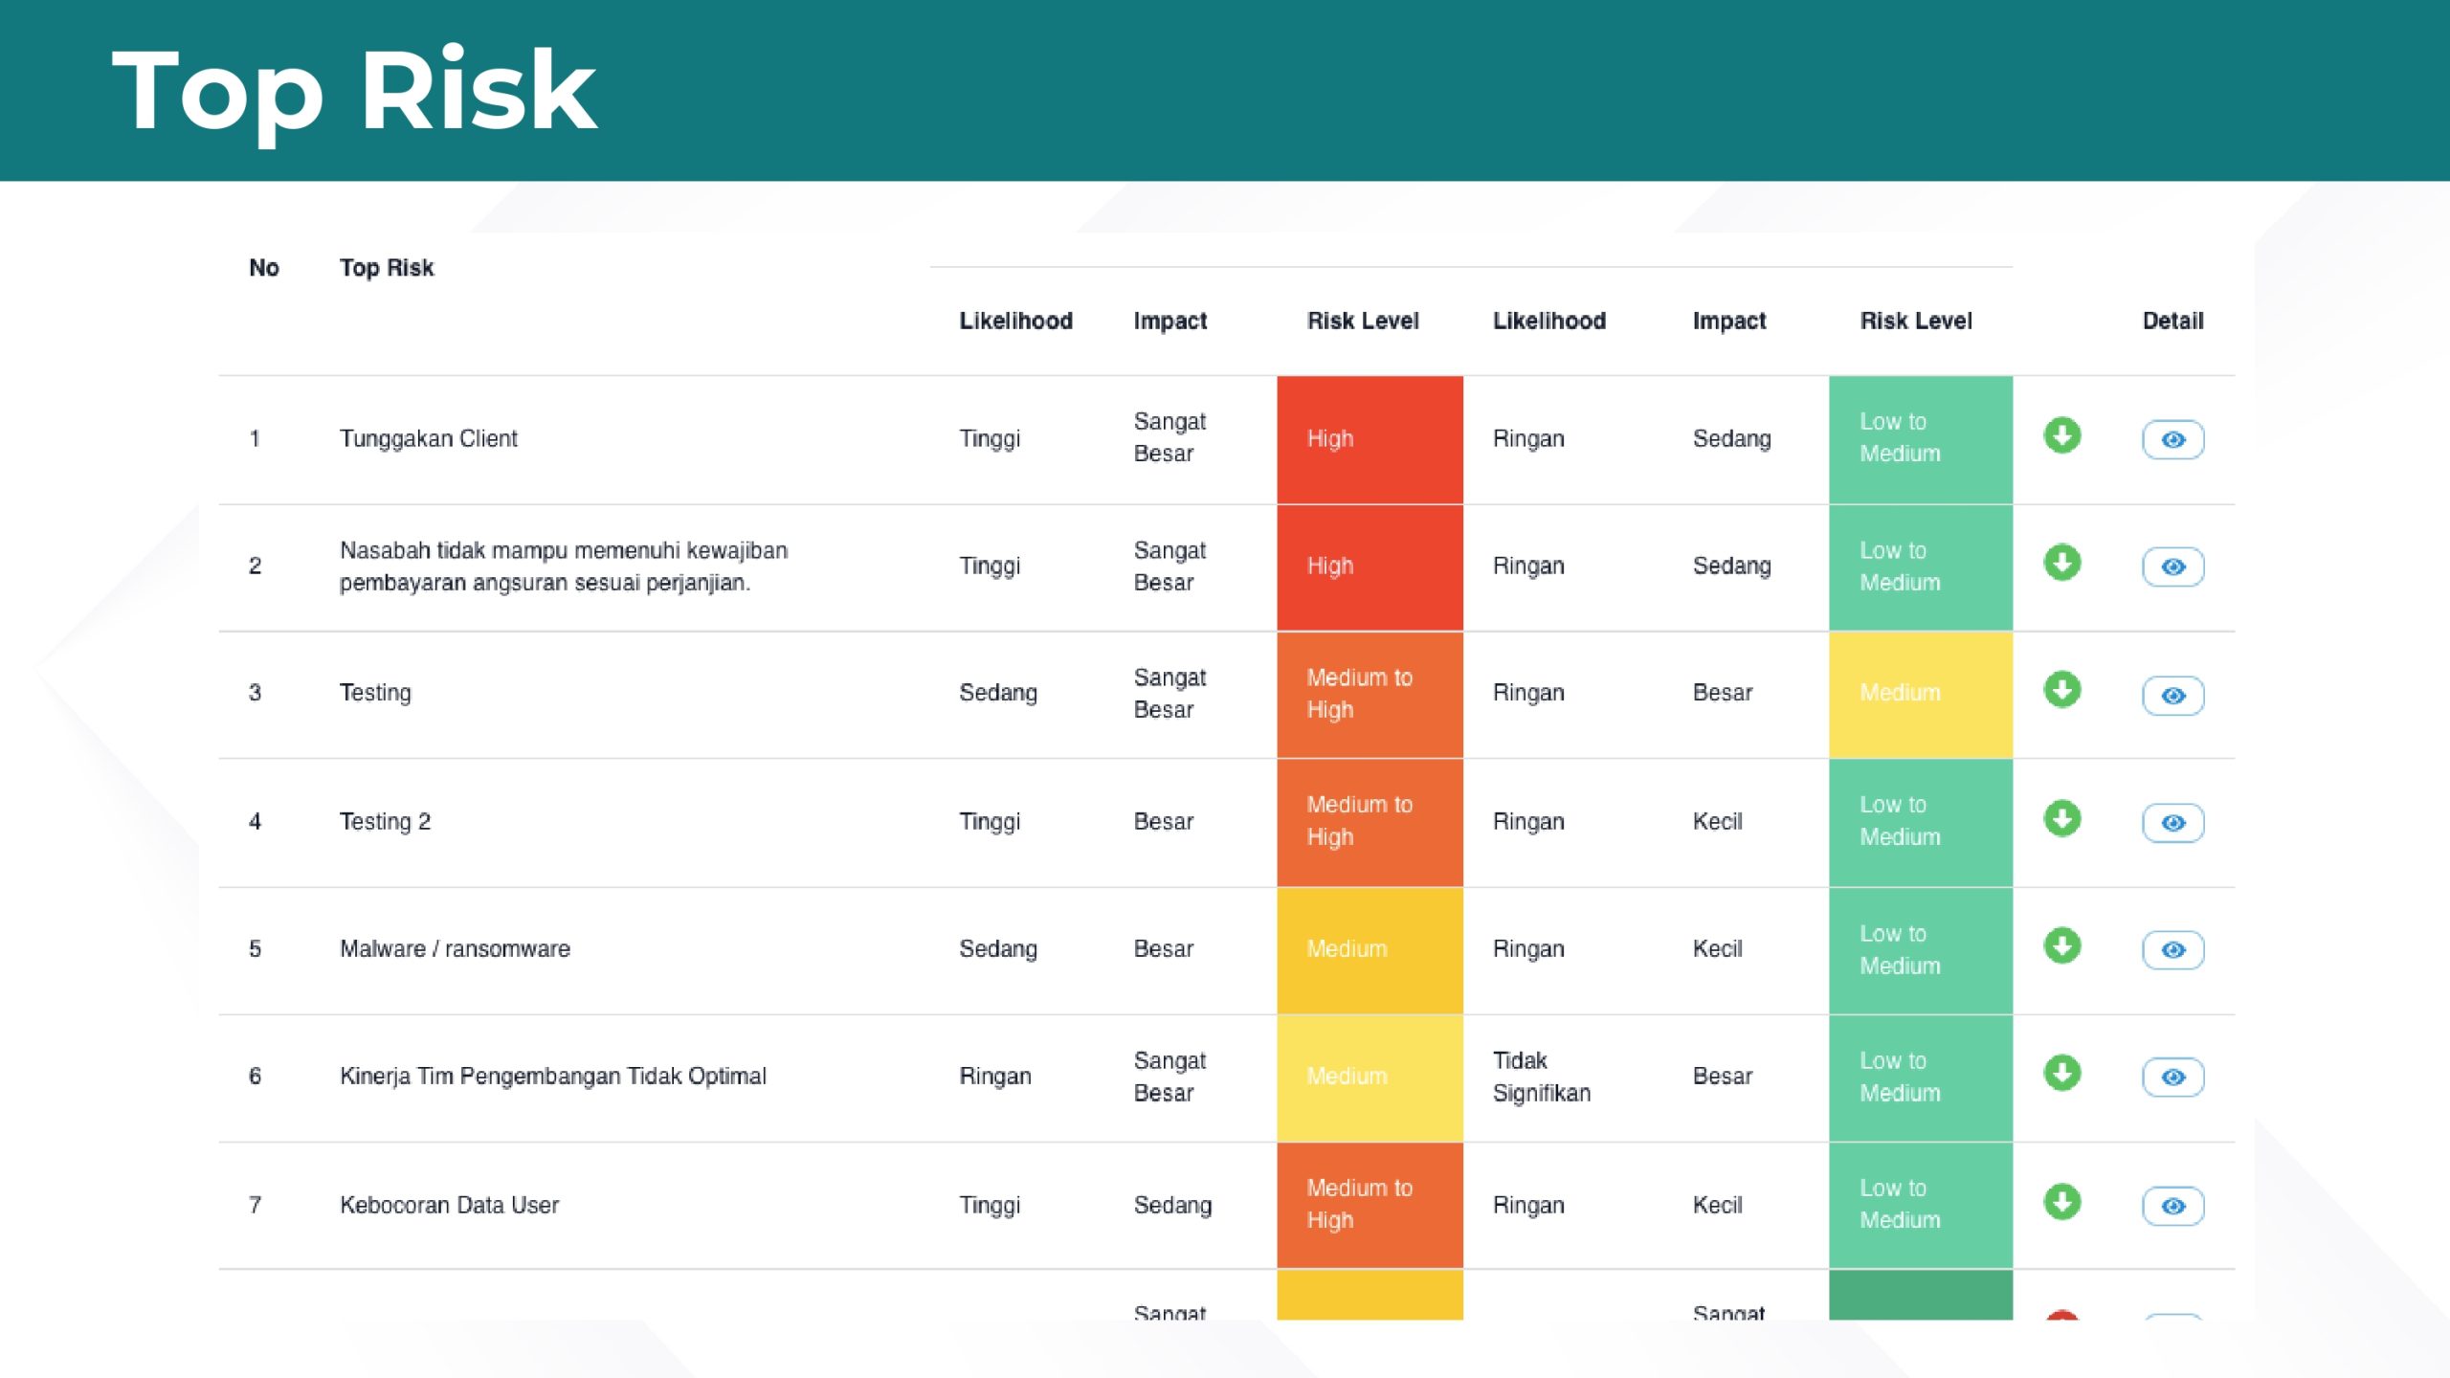Open eye detail button for Nasabah row
The image size is (2450, 1378).
pyautogui.click(x=2172, y=567)
